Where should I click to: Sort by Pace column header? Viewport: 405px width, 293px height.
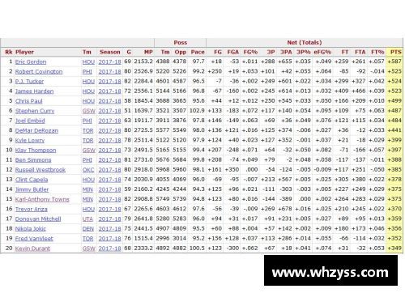198,52
